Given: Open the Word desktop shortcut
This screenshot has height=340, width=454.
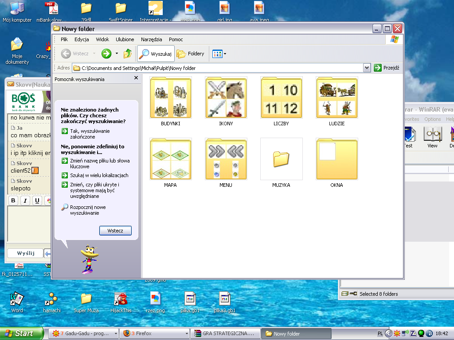Looking at the screenshot, I should click(17, 300).
